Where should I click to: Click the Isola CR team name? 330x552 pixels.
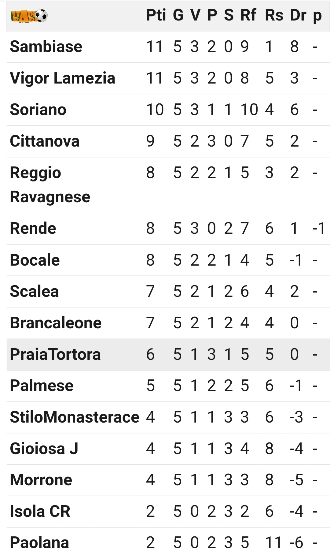[x=40, y=511]
